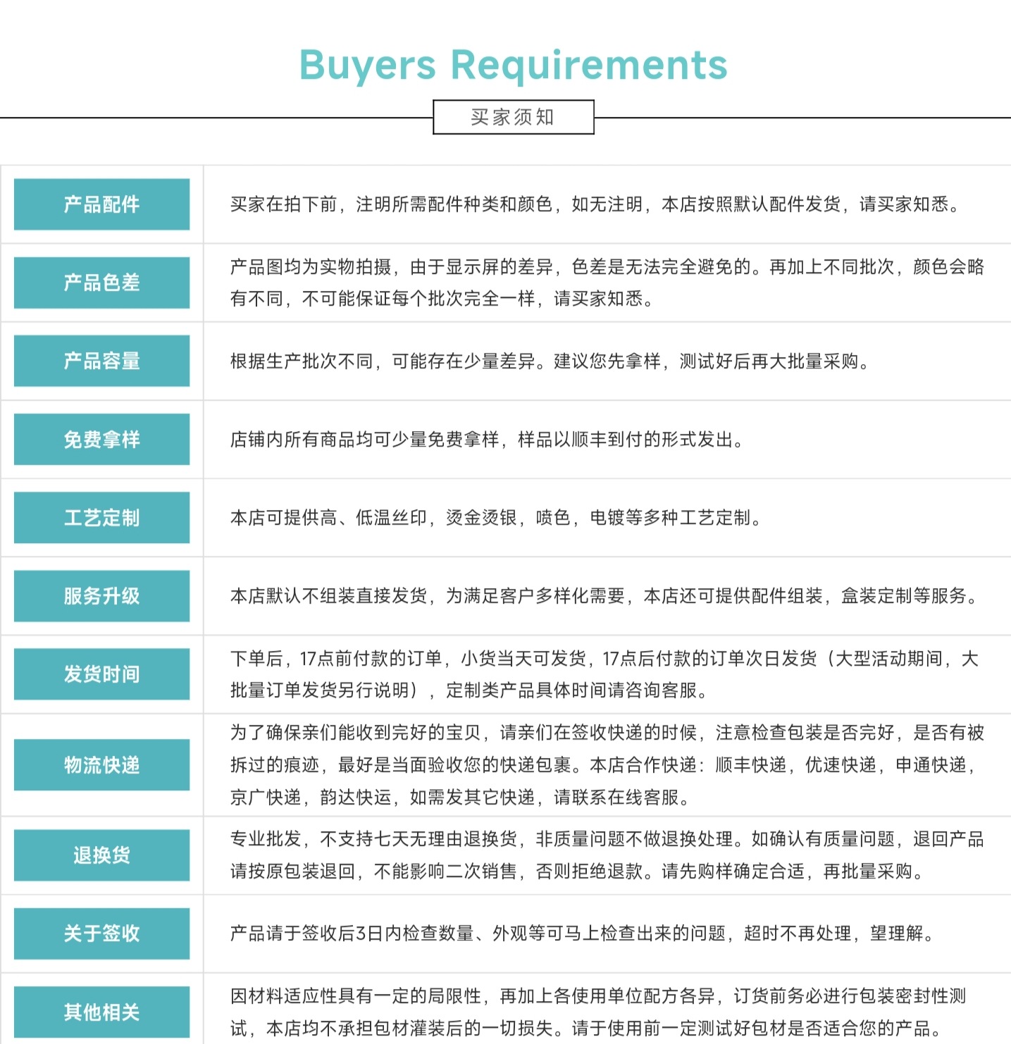Click the sample text mentioning 顺丰到付

pos(486,440)
